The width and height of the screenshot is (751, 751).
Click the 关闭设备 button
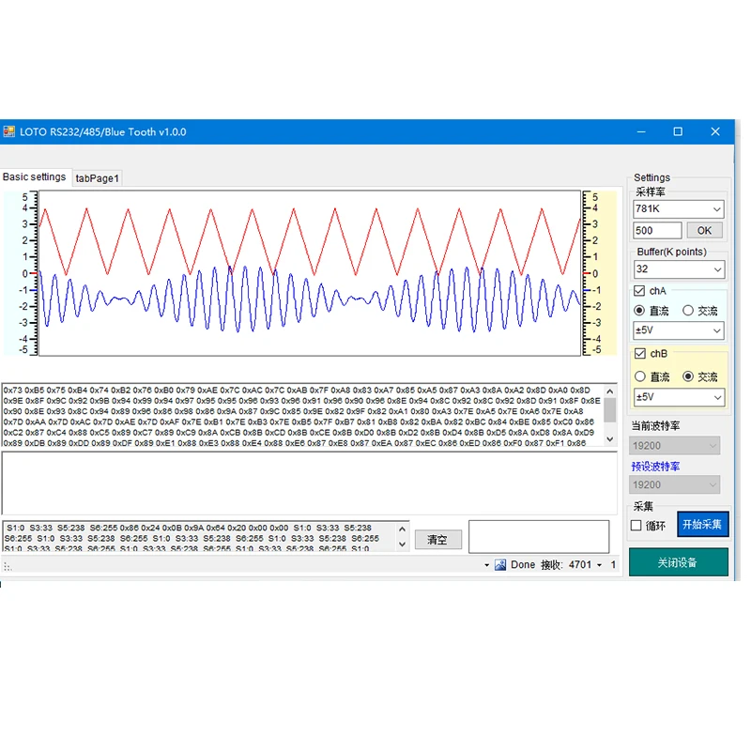tap(678, 562)
